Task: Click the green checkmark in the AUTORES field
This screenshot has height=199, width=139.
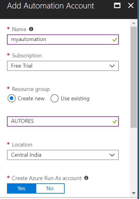Action: pos(115,122)
